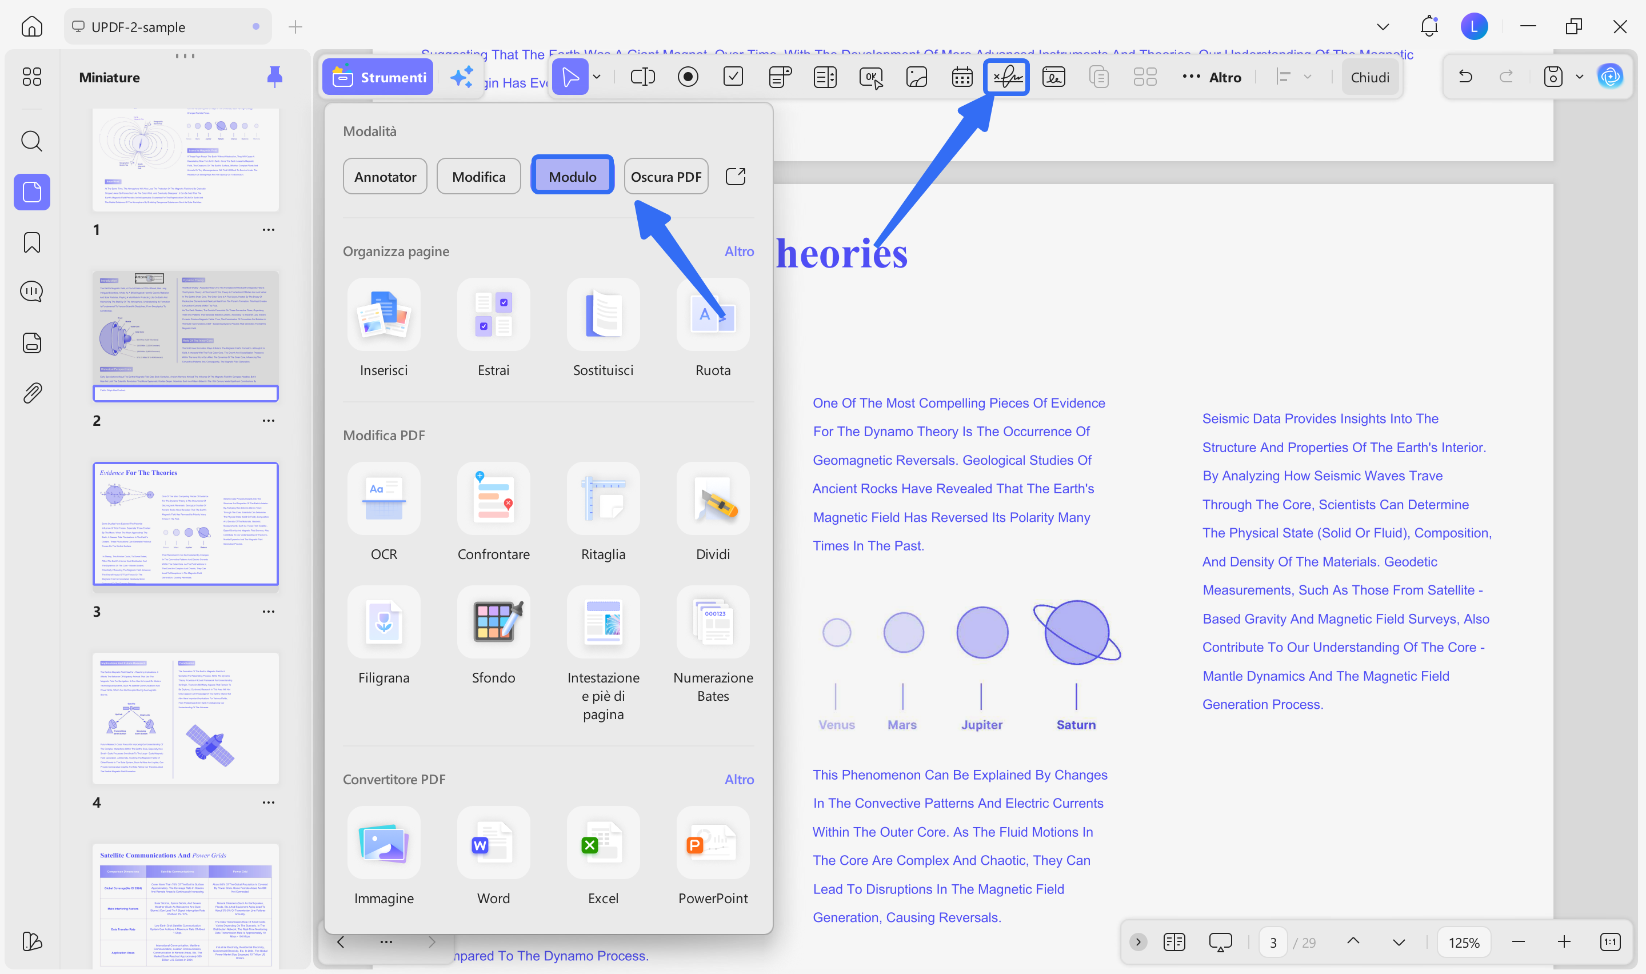Viewport: 1646px width, 974px height.
Task: Expand the save options dropdown arrow
Action: (x=1580, y=77)
